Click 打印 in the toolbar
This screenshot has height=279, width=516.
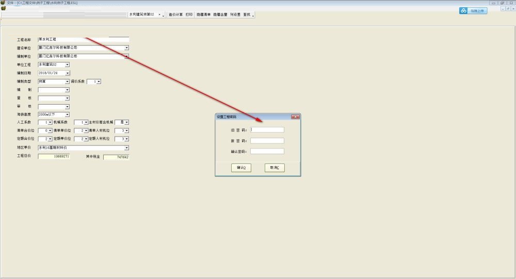click(189, 15)
